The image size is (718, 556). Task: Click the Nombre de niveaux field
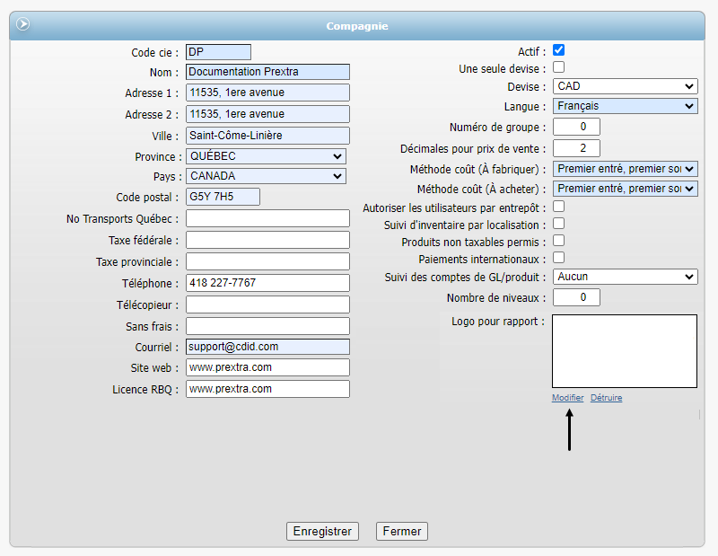[576, 298]
